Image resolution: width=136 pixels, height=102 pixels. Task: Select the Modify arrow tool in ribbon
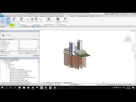pos(3,20)
